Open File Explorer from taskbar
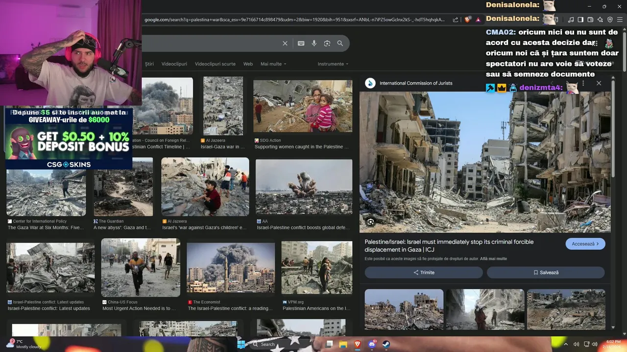Image resolution: width=627 pixels, height=352 pixels. tap(343, 344)
